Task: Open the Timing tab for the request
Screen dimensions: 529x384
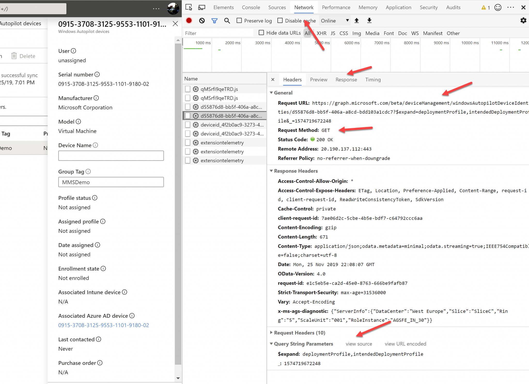Action: pyautogui.click(x=373, y=79)
